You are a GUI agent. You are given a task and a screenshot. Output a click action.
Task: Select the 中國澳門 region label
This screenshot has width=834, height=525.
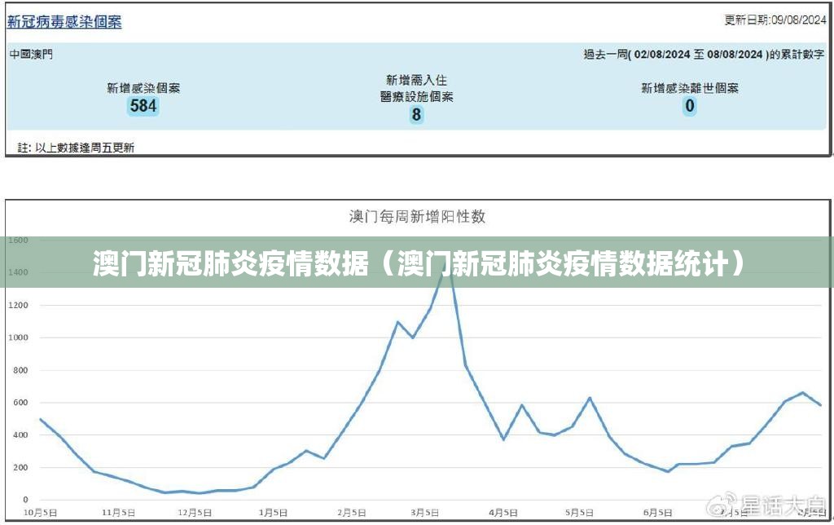[x=32, y=55]
